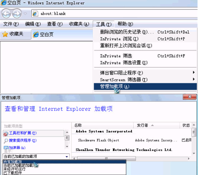Select the Shockwave Flash Object row

(x=132, y=140)
